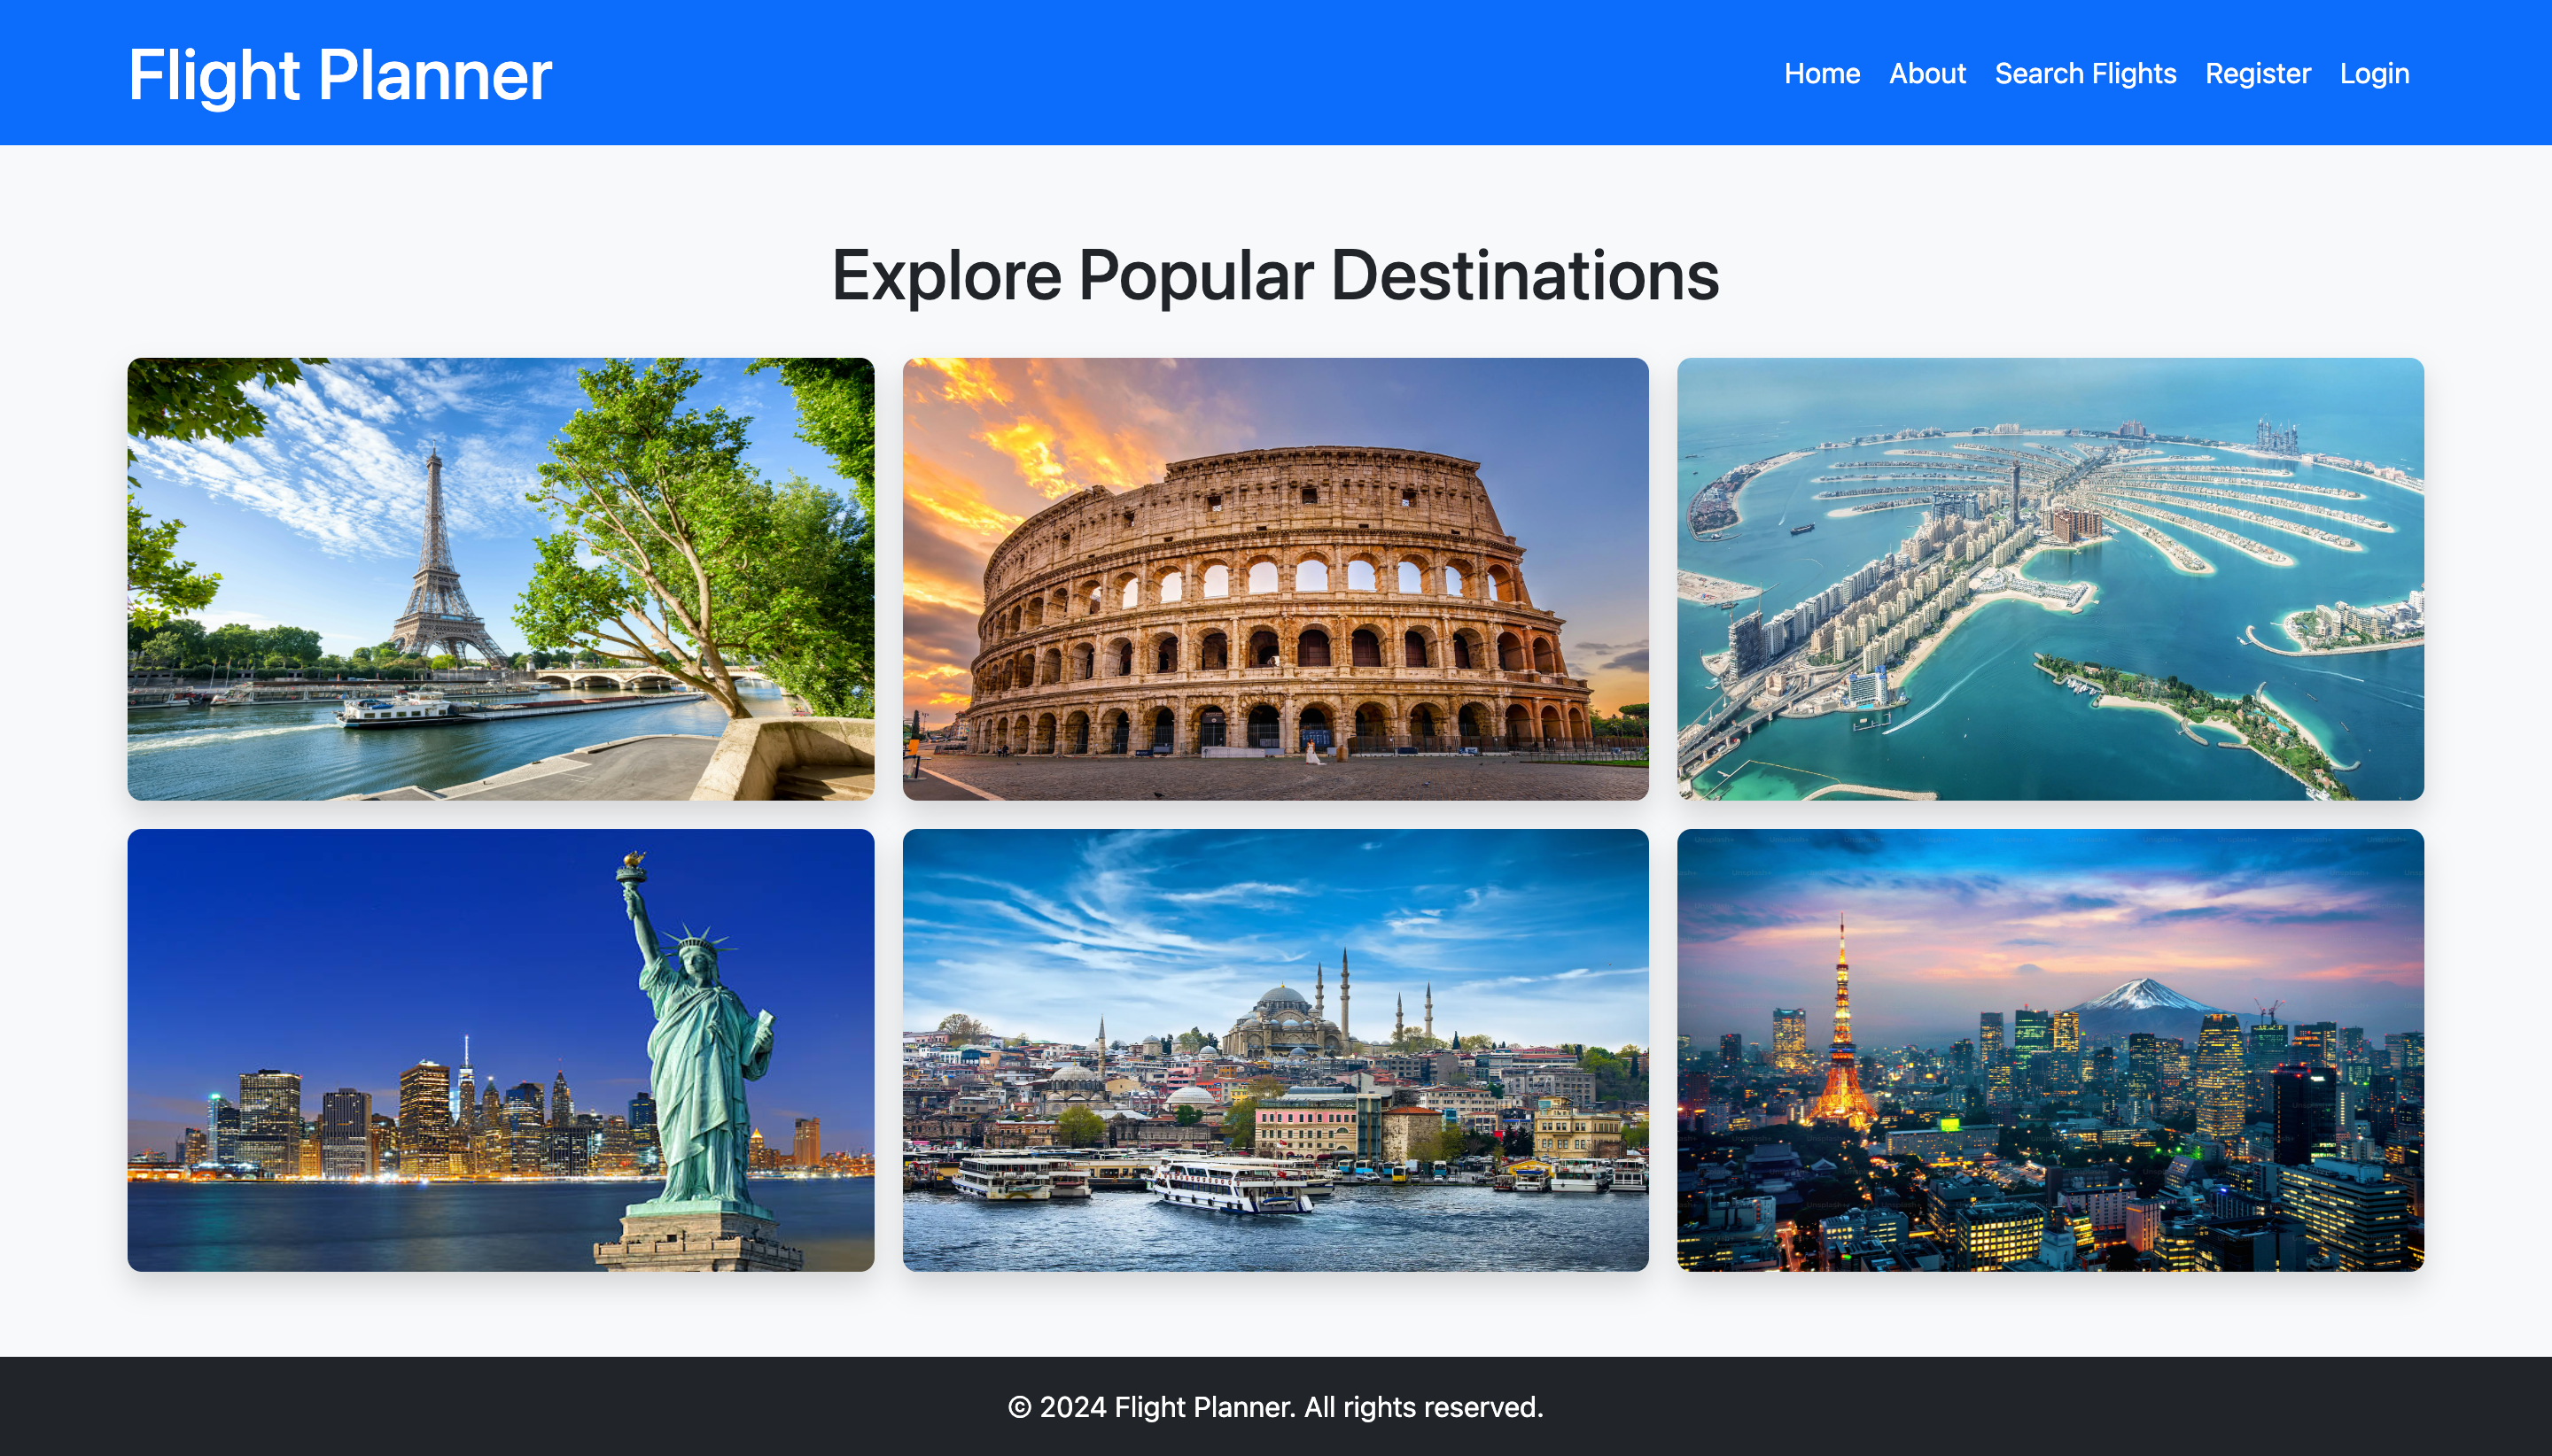Select the New York Statue of Liberty card
Screen dimensions: 2552x1456
(500, 1049)
